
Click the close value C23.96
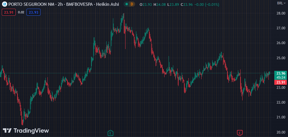click(187, 4)
